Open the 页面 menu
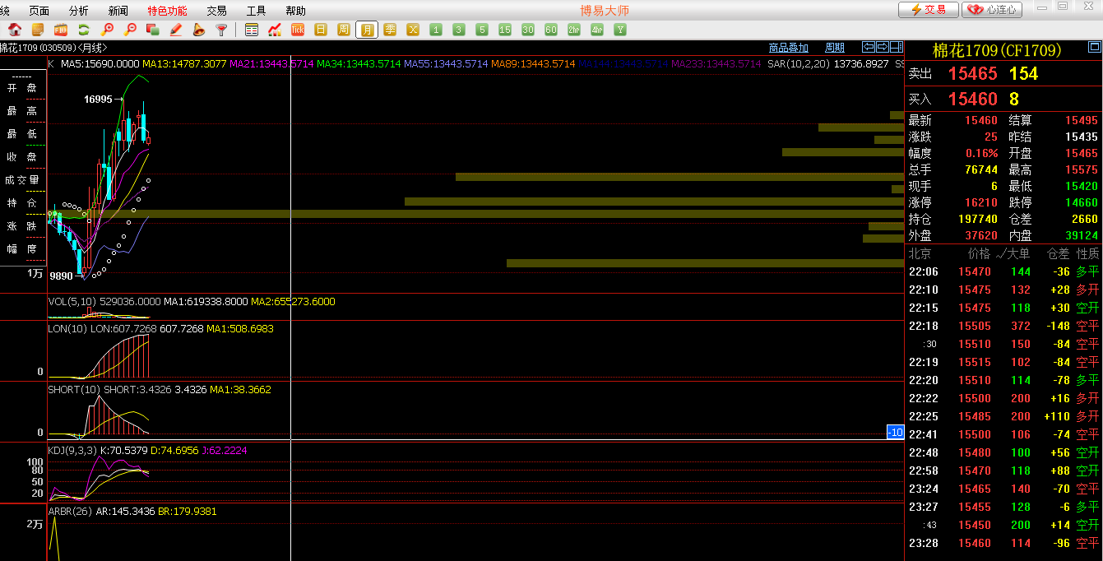Viewport: 1103px width, 561px height. [x=39, y=11]
